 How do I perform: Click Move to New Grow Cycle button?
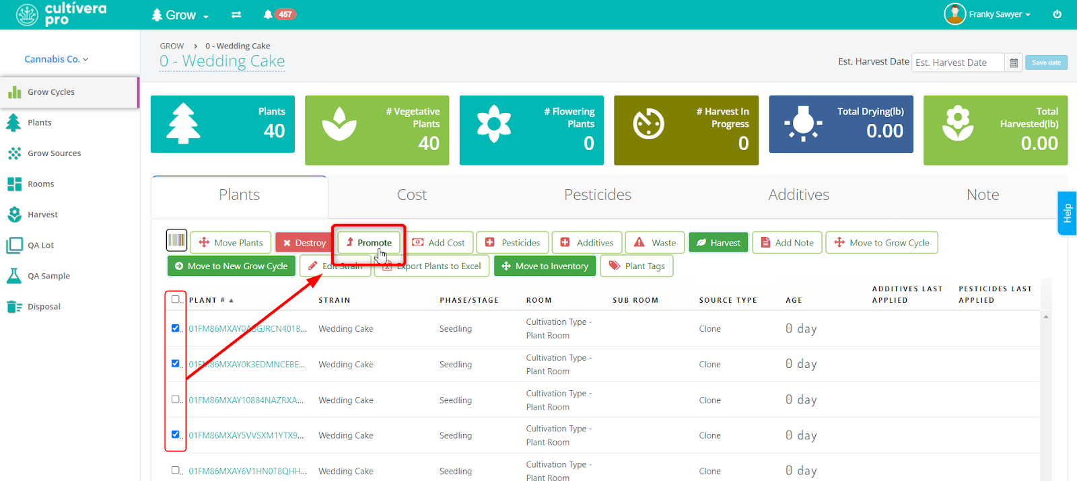[x=231, y=266]
